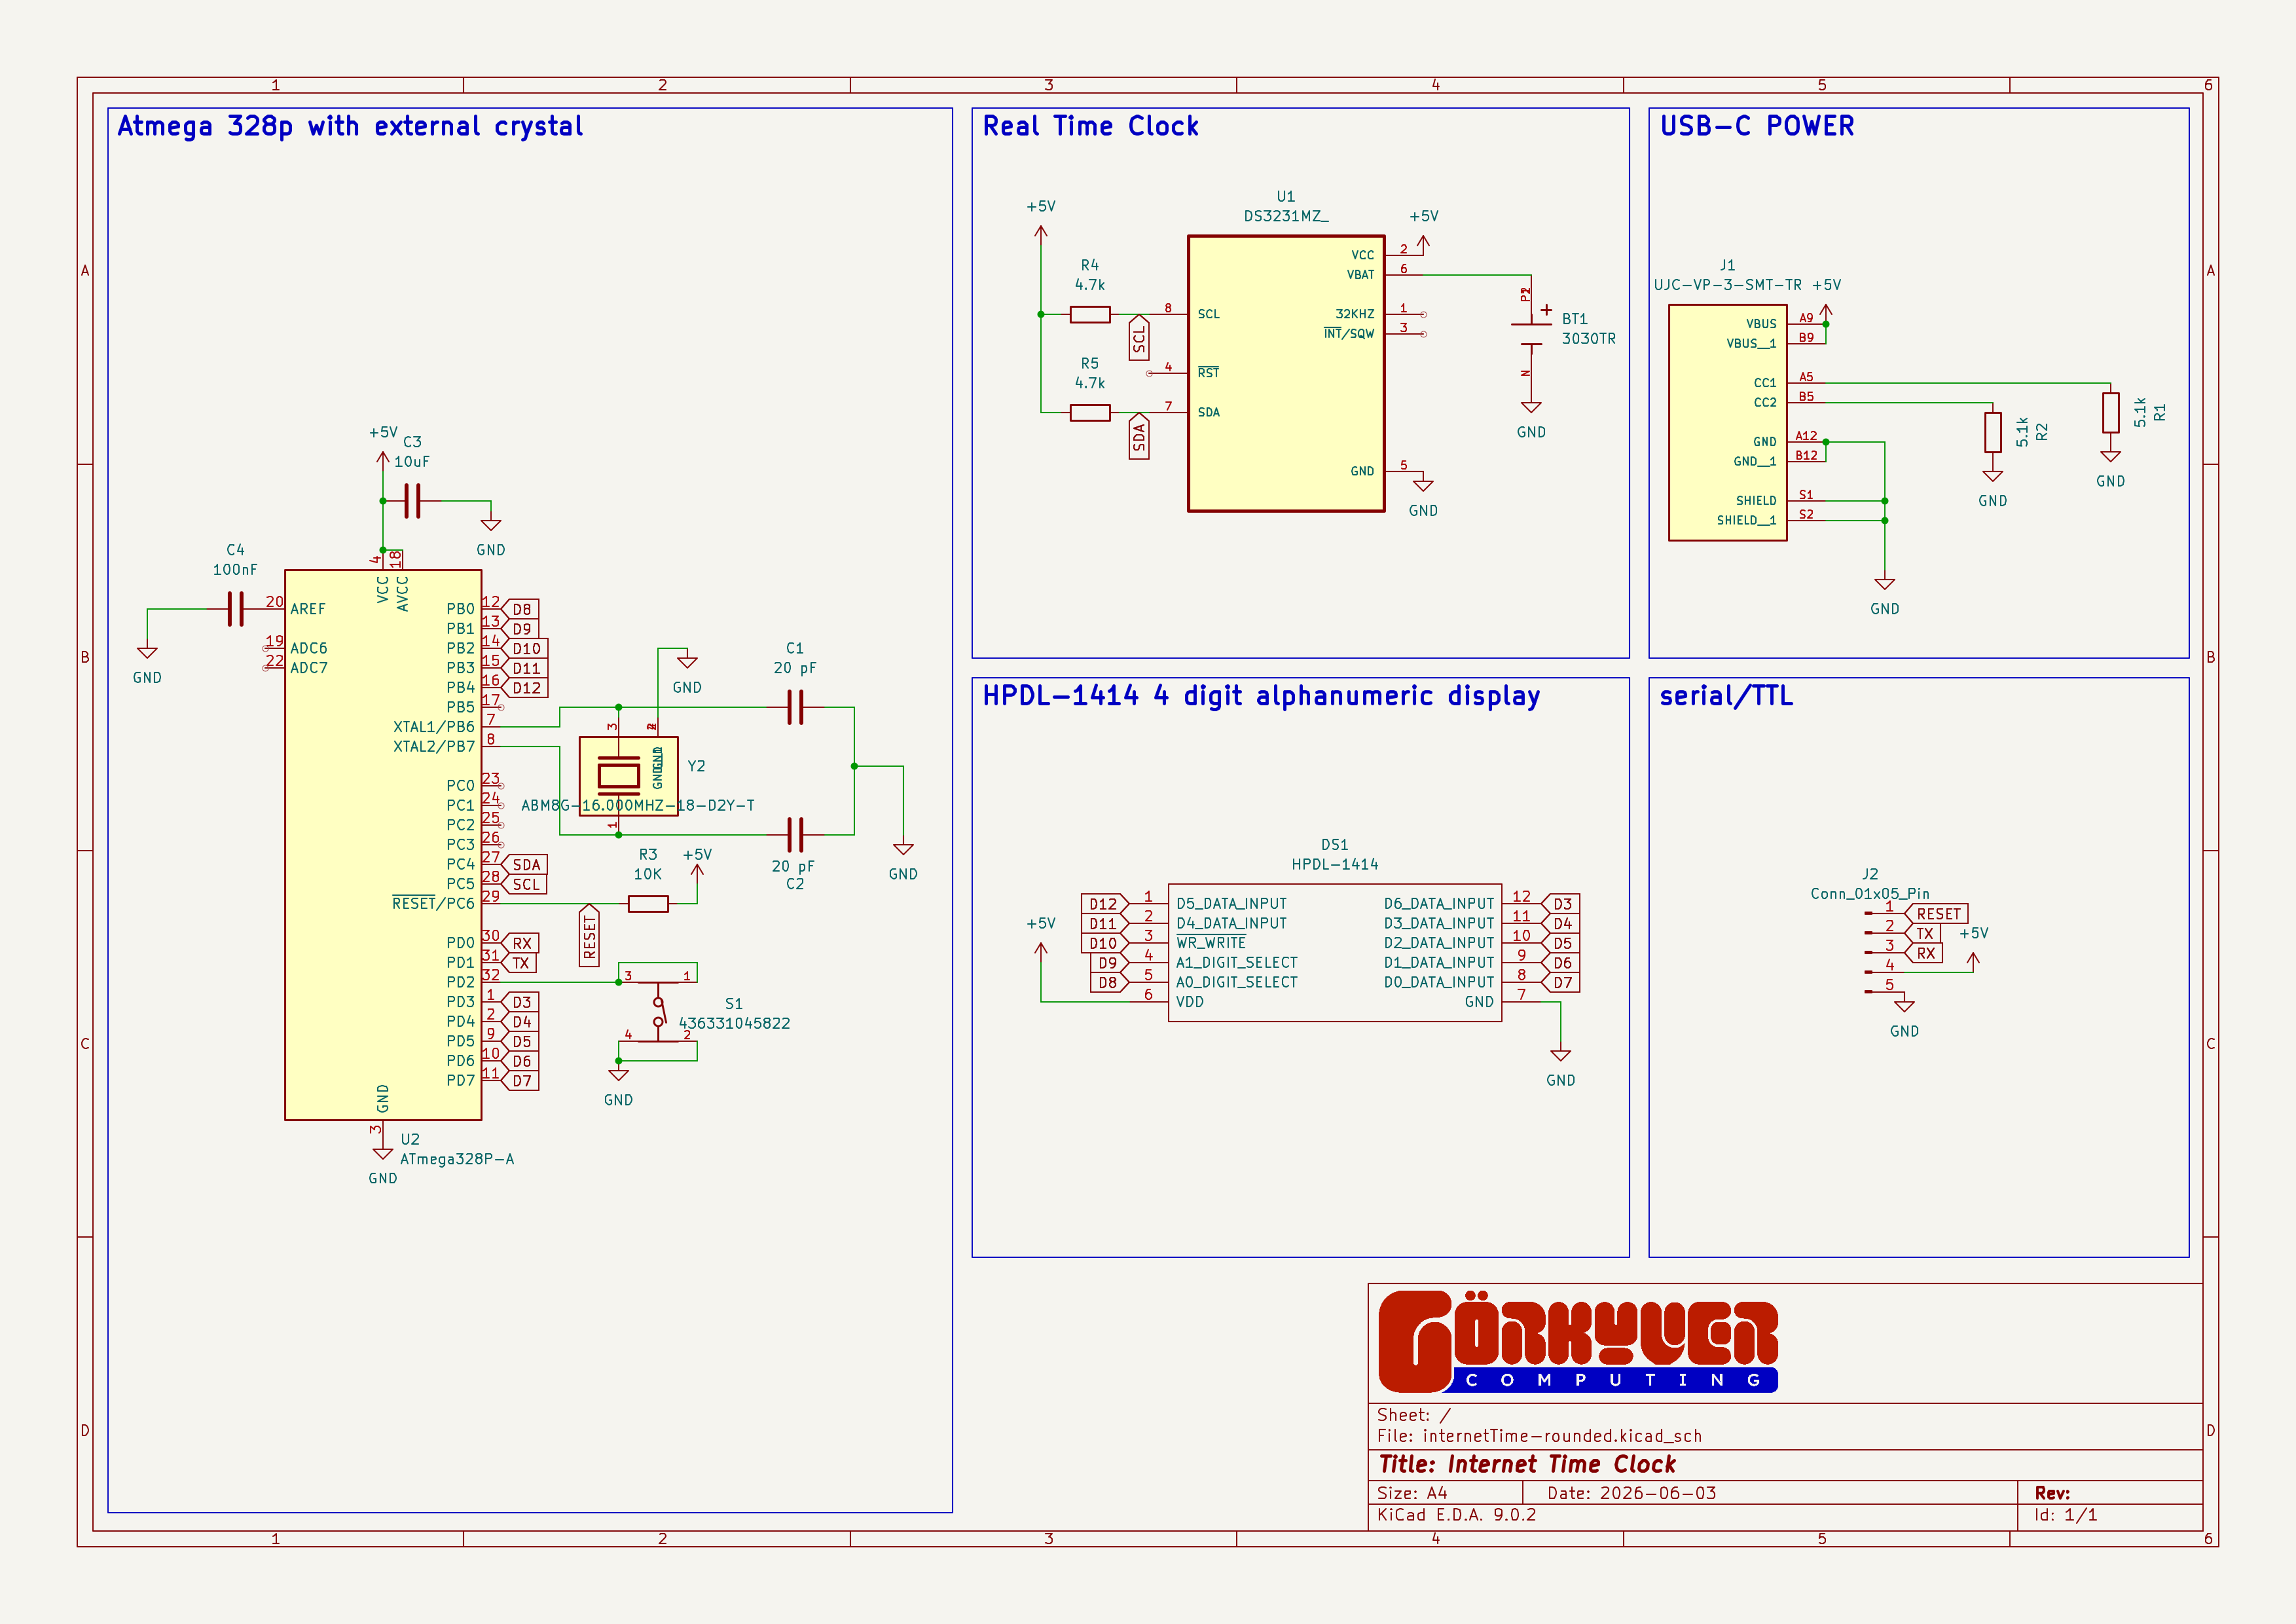Click the vertical RESET net label near R3
The width and height of the screenshot is (2296, 1624).
tap(589, 935)
